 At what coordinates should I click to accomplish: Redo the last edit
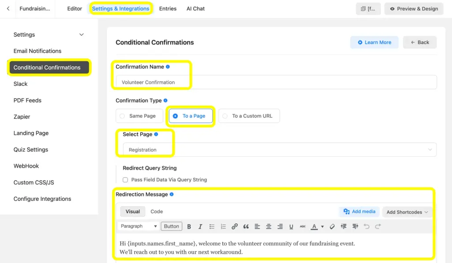tap(378, 226)
